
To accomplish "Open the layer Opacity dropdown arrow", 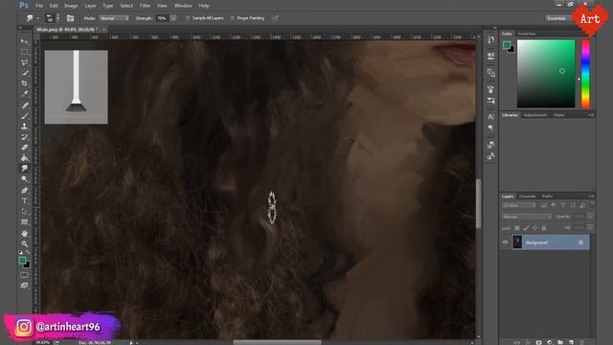I will tap(590, 217).
